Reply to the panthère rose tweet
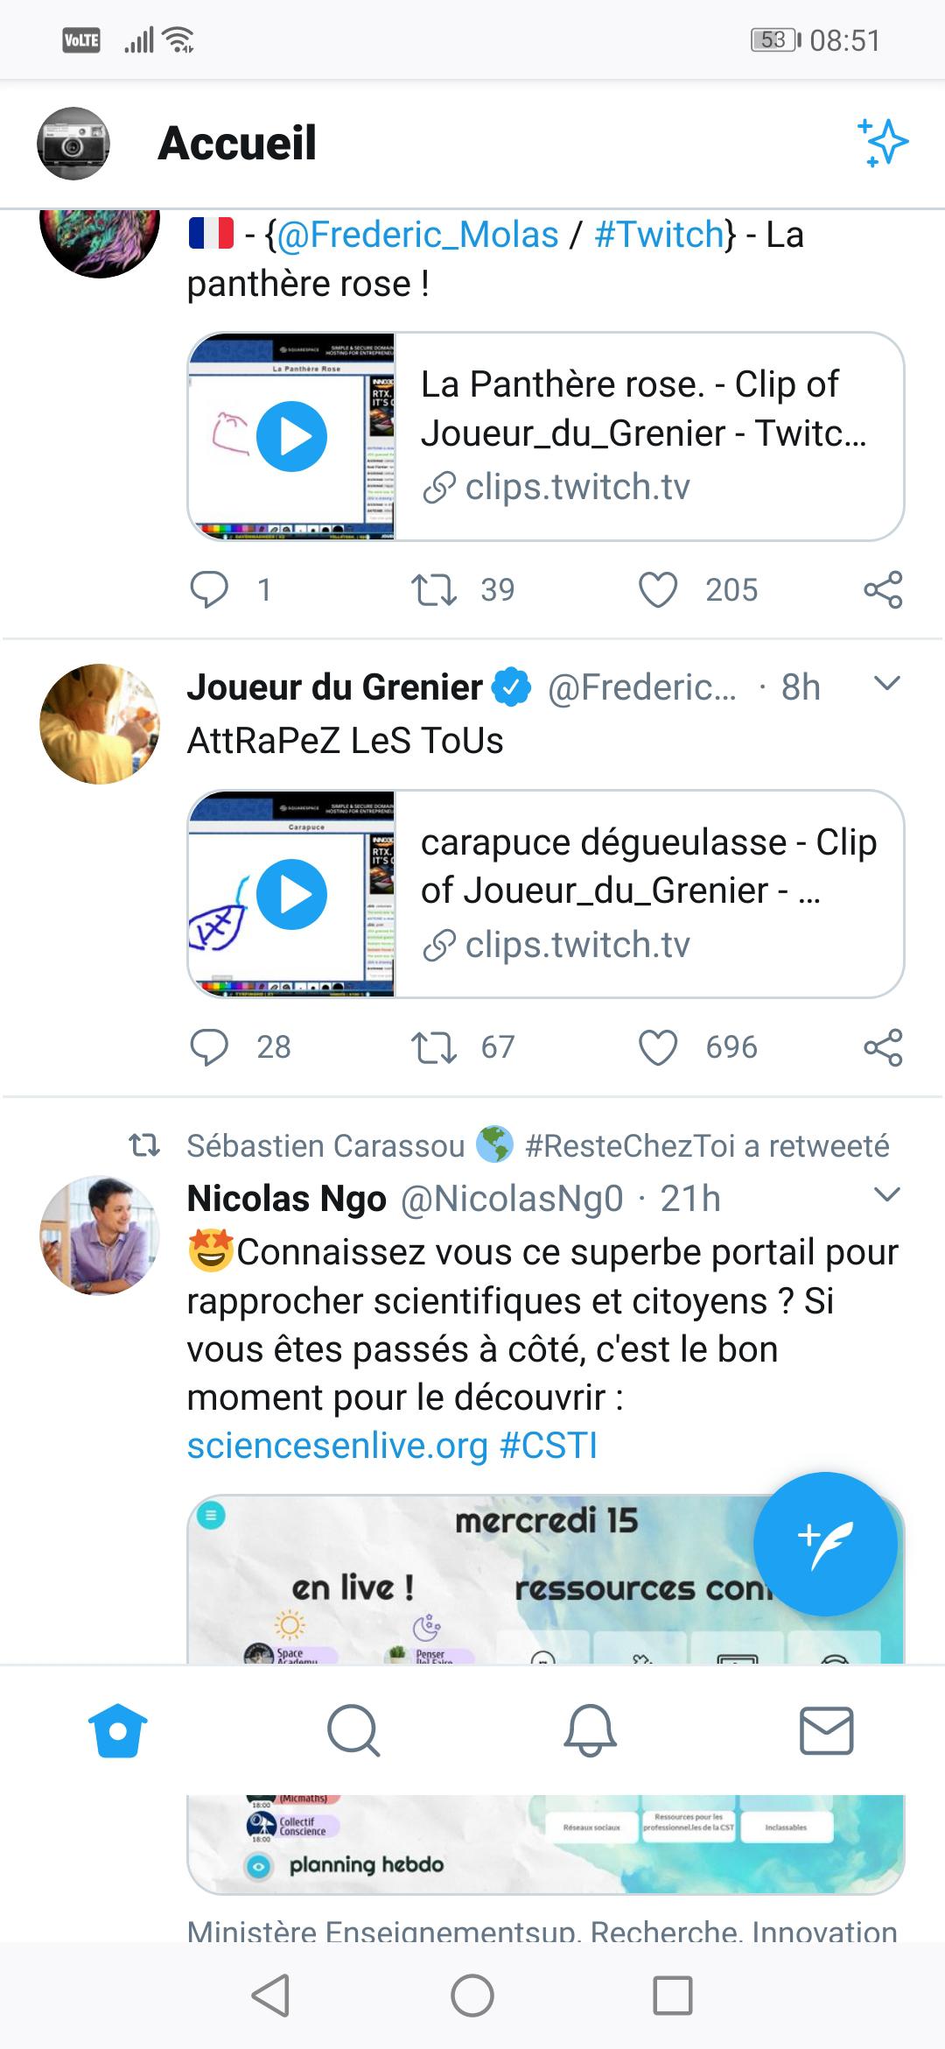Image resolution: width=945 pixels, height=2049 pixels. pos(209,590)
